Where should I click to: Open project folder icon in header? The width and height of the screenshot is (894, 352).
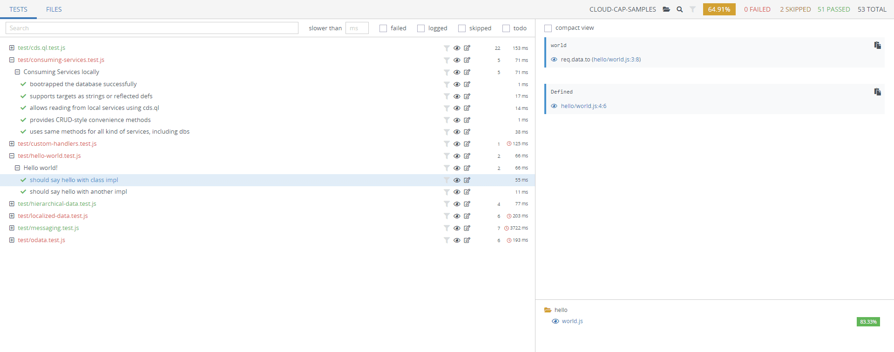(666, 9)
